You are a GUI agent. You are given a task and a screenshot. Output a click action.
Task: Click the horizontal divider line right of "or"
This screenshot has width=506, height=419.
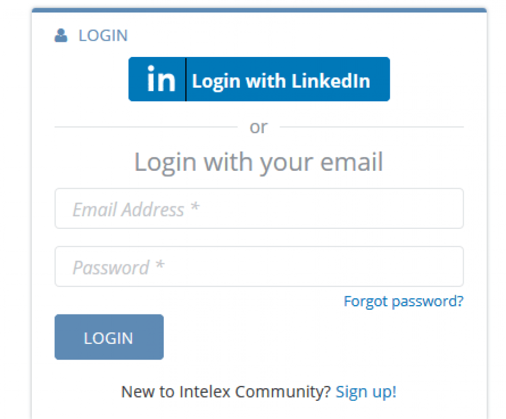pos(371,127)
